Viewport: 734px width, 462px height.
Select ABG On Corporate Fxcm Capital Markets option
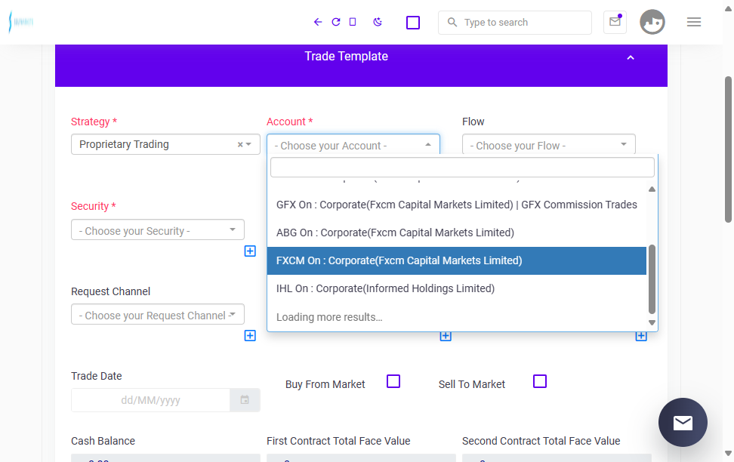(x=456, y=233)
